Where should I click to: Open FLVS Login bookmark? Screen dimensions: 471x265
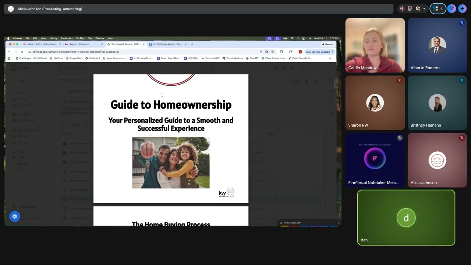(23, 58)
